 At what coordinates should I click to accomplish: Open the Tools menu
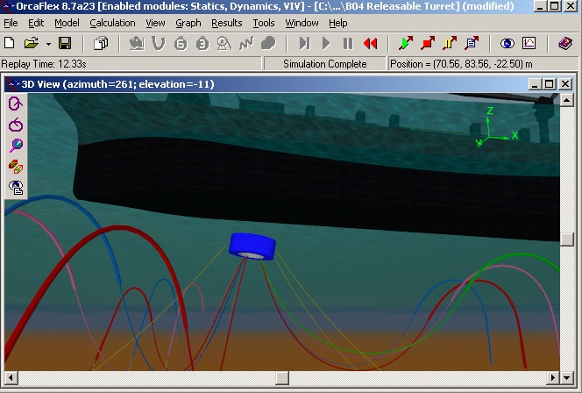[x=264, y=23]
